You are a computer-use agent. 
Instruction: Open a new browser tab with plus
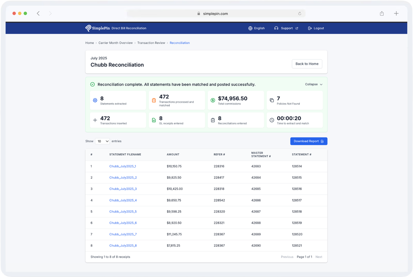click(x=396, y=14)
